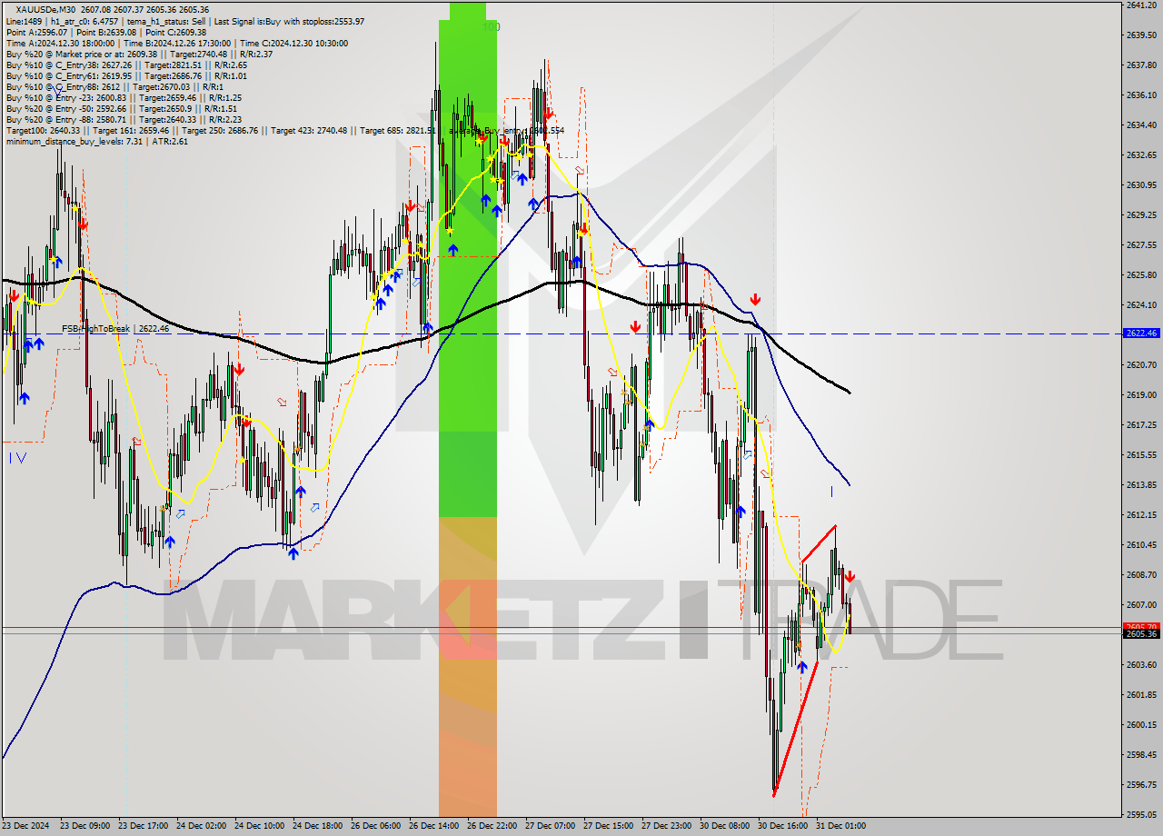This screenshot has height=836, width=1163.
Task: Click the 2619.00 price scale value
Action: tap(1140, 394)
